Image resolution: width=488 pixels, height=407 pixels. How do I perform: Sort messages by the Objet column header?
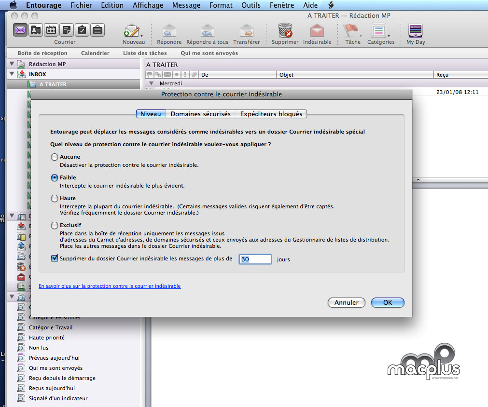[354, 75]
